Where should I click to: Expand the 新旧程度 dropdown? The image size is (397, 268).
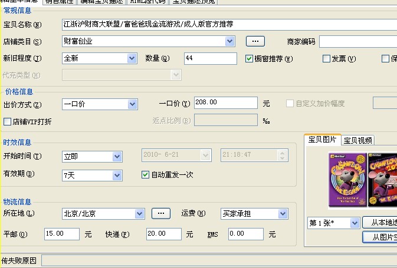click(133, 58)
